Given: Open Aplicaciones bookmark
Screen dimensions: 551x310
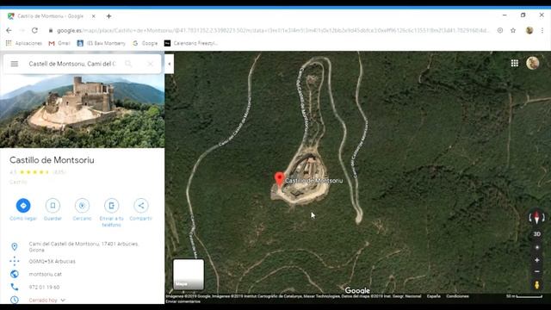Looking at the screenshot, I should tap(24, 43).
